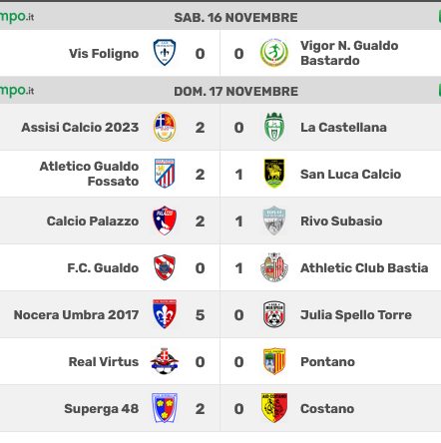The image size is (441, 443).
Task: Click the Real Virtus logo
Action: click(165, 361)
